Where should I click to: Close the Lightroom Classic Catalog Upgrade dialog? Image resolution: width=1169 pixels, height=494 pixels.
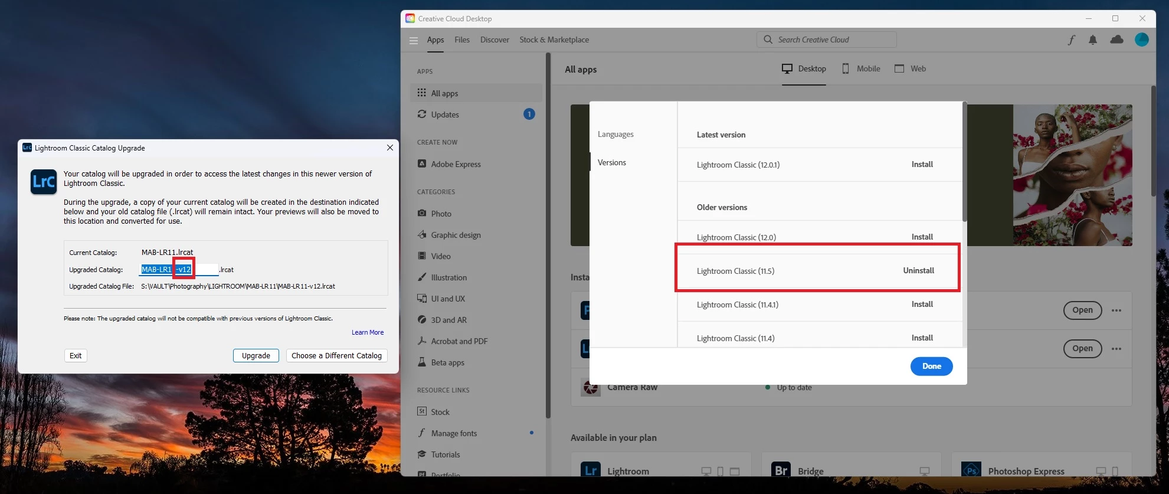click(389, 148)
